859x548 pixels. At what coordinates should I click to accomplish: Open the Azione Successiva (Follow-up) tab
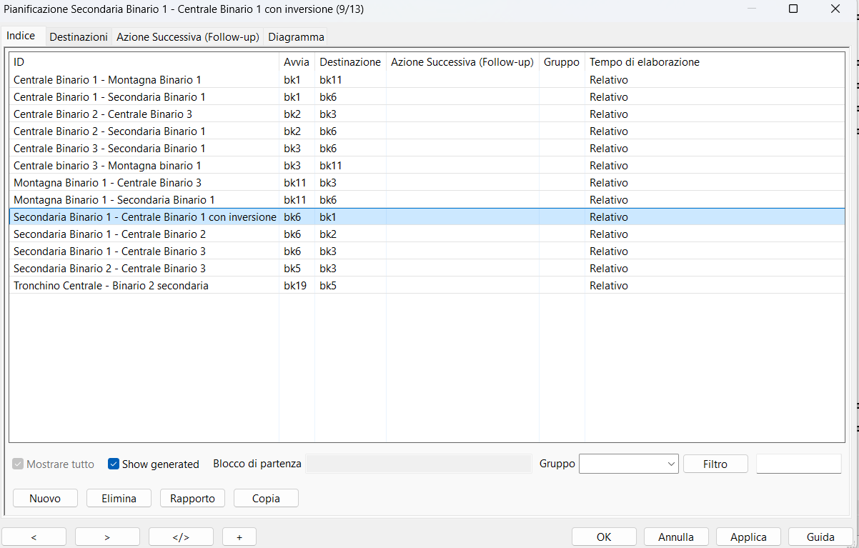click(x=187, y=36)
